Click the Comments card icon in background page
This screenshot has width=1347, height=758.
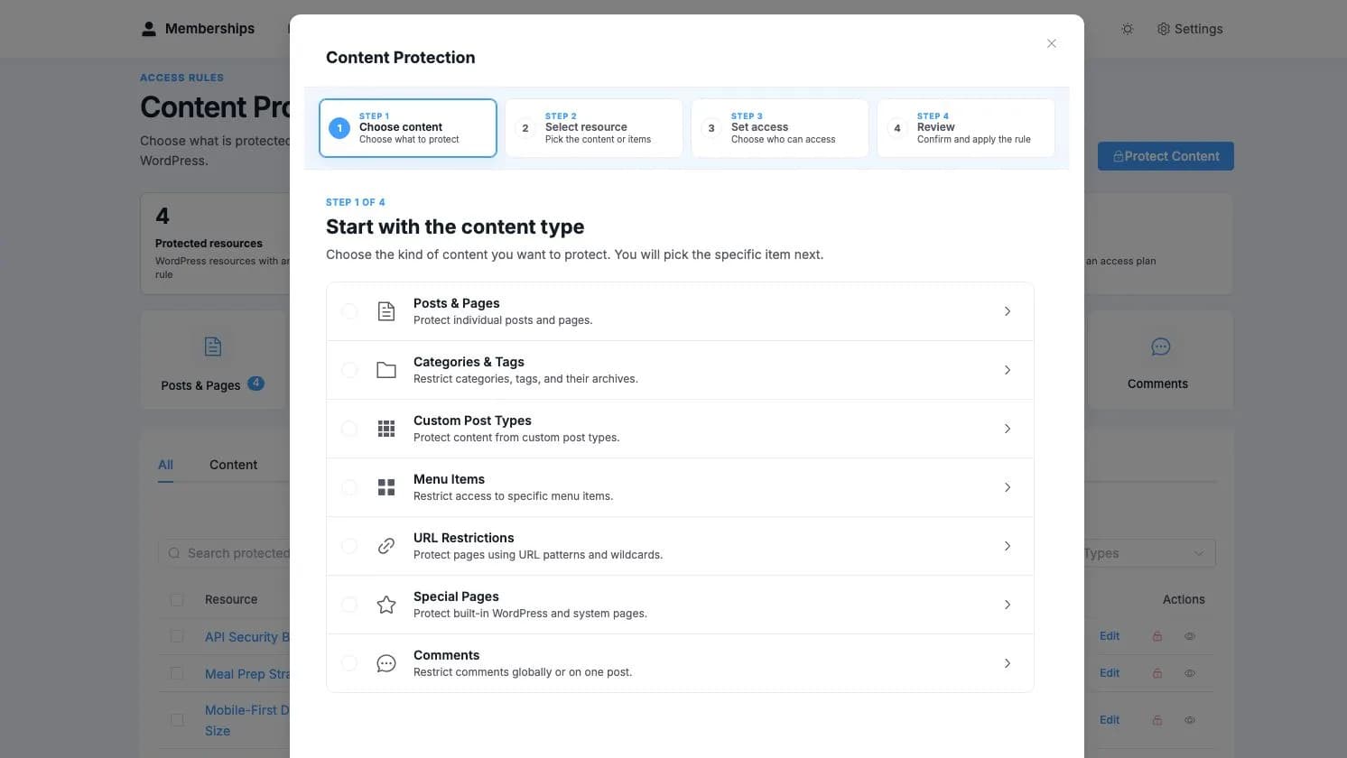coord(1161,347)
